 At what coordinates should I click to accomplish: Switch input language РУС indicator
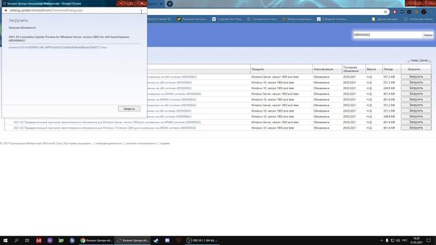pos(405,240)
